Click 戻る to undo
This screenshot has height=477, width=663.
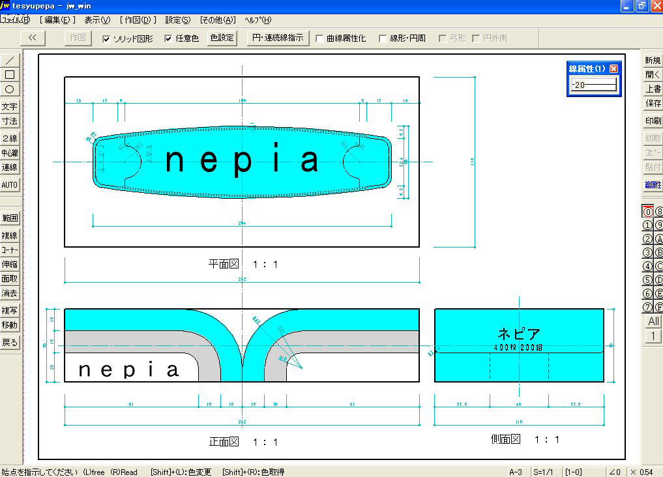point(10,342)
